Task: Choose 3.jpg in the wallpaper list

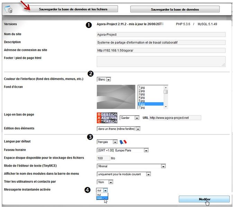Action: [151, 94]
